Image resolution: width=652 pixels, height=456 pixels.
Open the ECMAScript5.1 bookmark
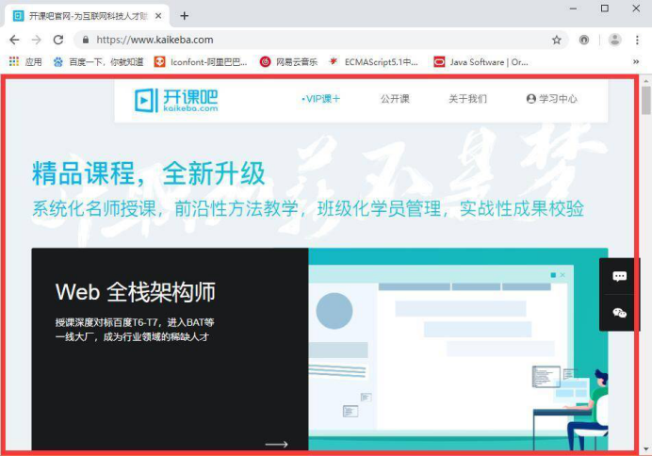[373, 62]
